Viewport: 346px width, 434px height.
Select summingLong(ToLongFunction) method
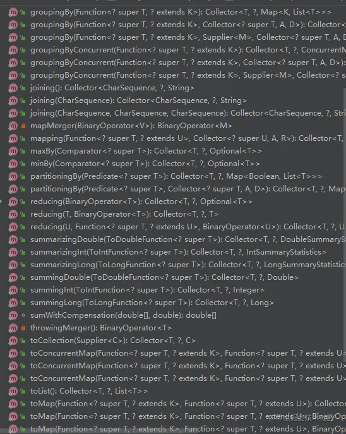[x=152, y=303]
